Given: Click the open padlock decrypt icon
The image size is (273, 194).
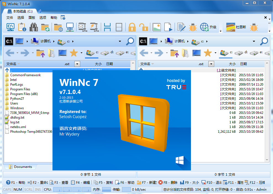Looking at the screenshot, I should click(x=143, y=27).
